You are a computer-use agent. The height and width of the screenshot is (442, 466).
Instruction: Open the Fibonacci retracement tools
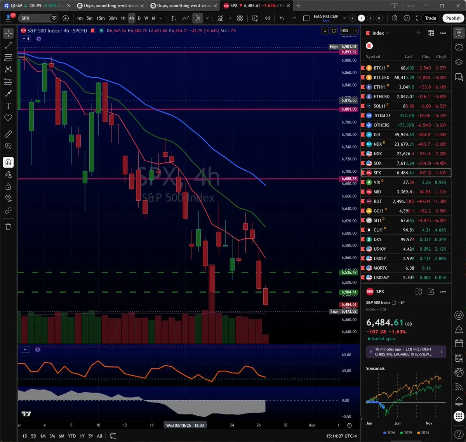[8, 57]
